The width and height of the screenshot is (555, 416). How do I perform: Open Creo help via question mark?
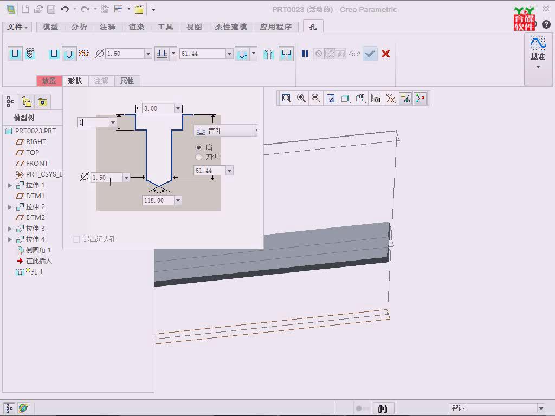click(546, 24)
